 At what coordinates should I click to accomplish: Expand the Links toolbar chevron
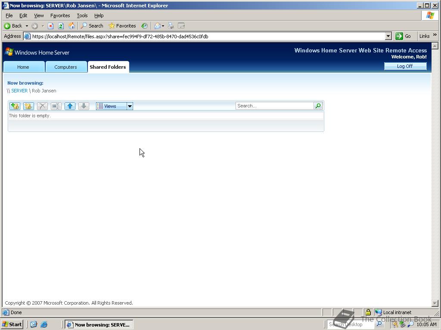click(x=435, y=35)
